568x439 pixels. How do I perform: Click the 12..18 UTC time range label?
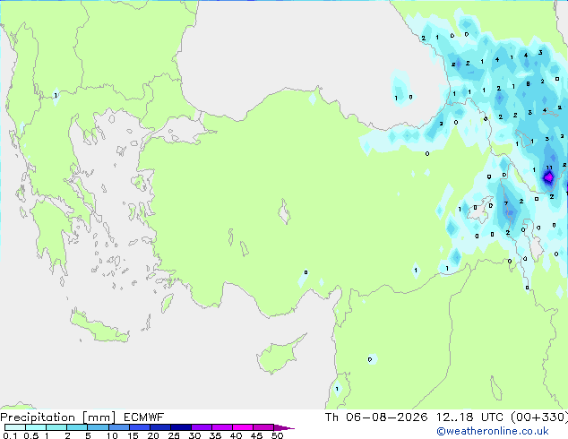469,417
